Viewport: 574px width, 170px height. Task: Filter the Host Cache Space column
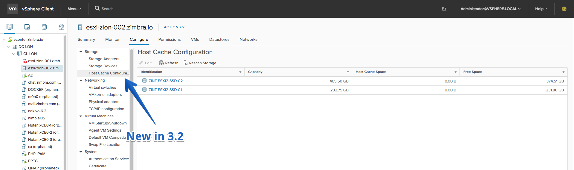pos(456,72)
